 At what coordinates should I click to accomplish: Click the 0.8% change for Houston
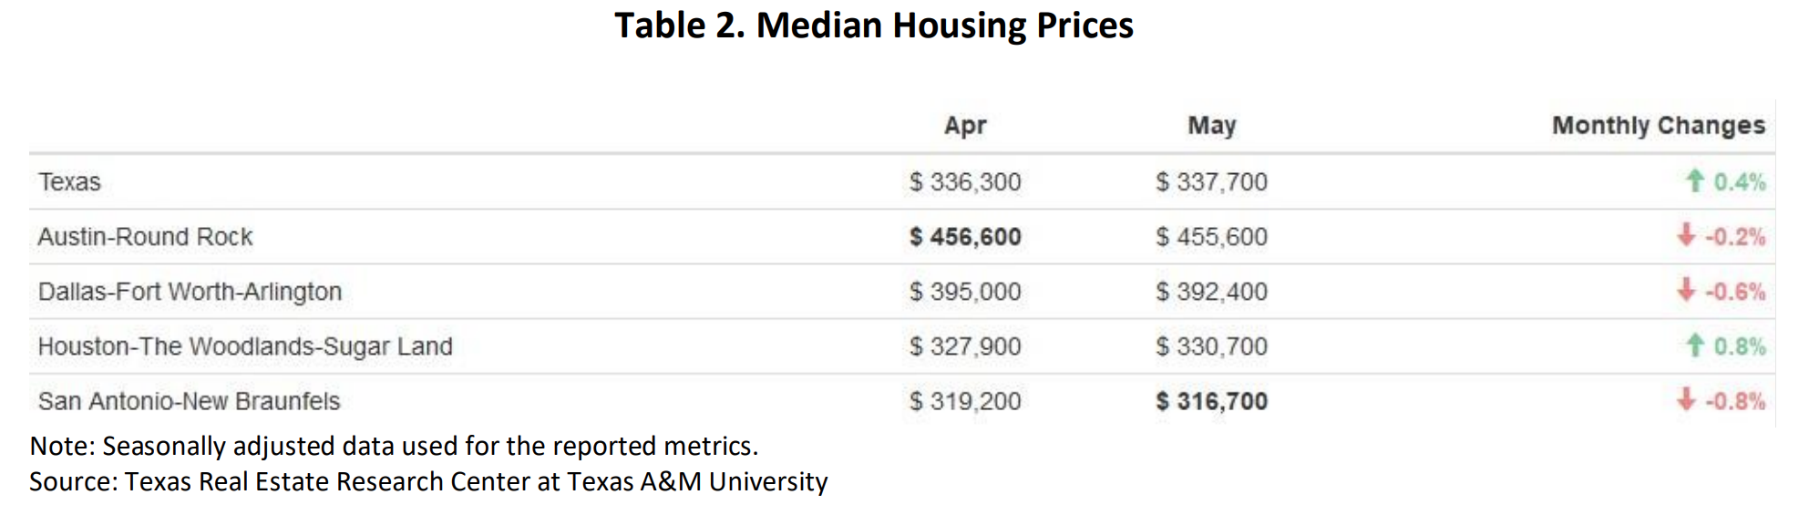(1740, 346)
